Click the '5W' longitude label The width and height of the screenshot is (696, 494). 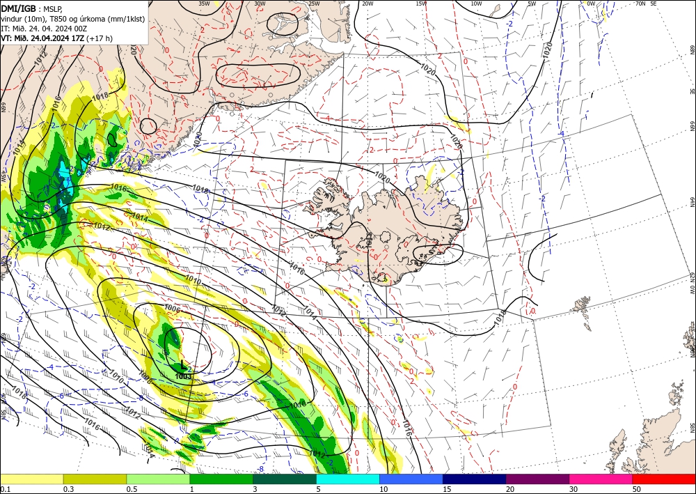coord(532,3)
